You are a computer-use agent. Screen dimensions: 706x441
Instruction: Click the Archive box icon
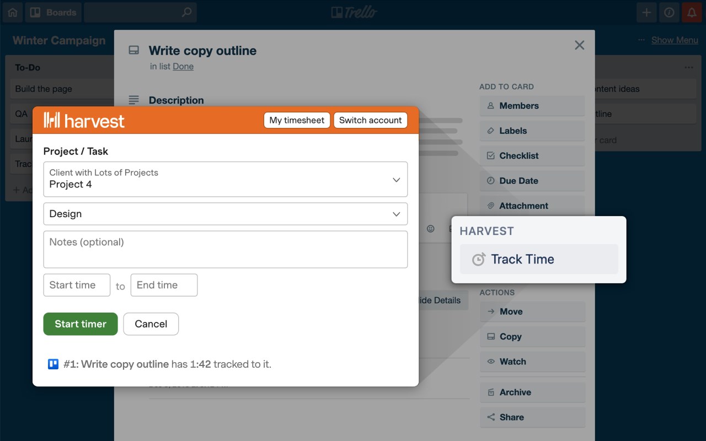(491, 392)
